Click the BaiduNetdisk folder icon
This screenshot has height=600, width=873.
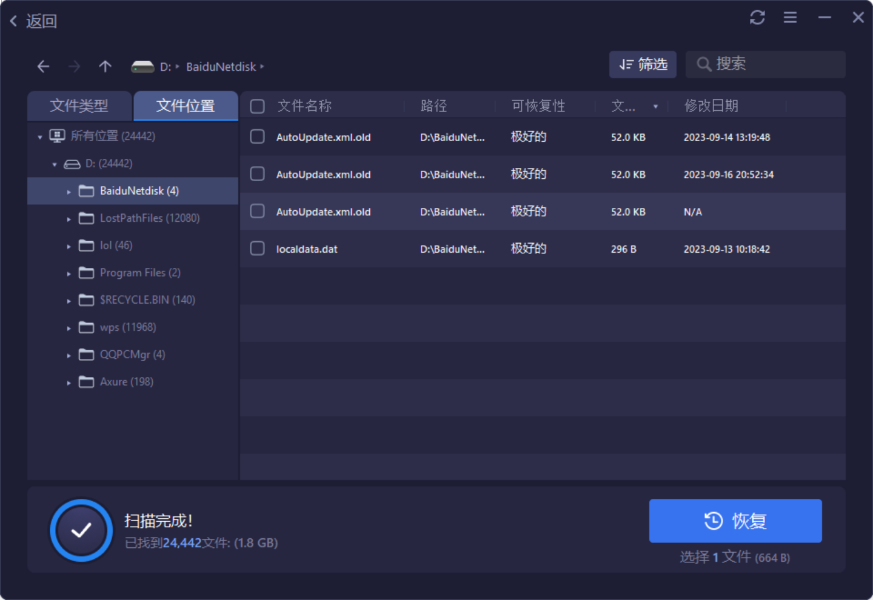87,191
